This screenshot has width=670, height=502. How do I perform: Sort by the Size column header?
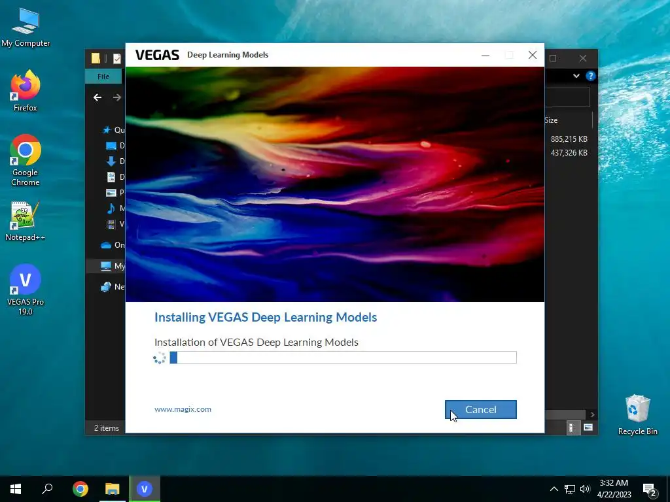click(551, 120)
